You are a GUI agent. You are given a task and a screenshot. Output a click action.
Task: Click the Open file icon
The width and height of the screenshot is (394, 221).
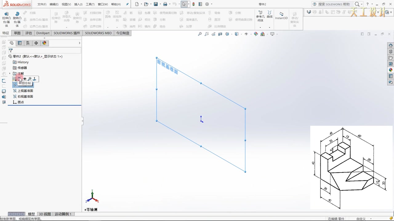146,4
